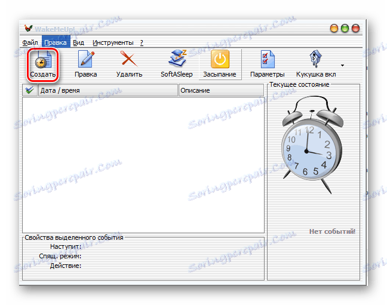
Task: Sort by Дата / время column header
Action: point(108,90)
